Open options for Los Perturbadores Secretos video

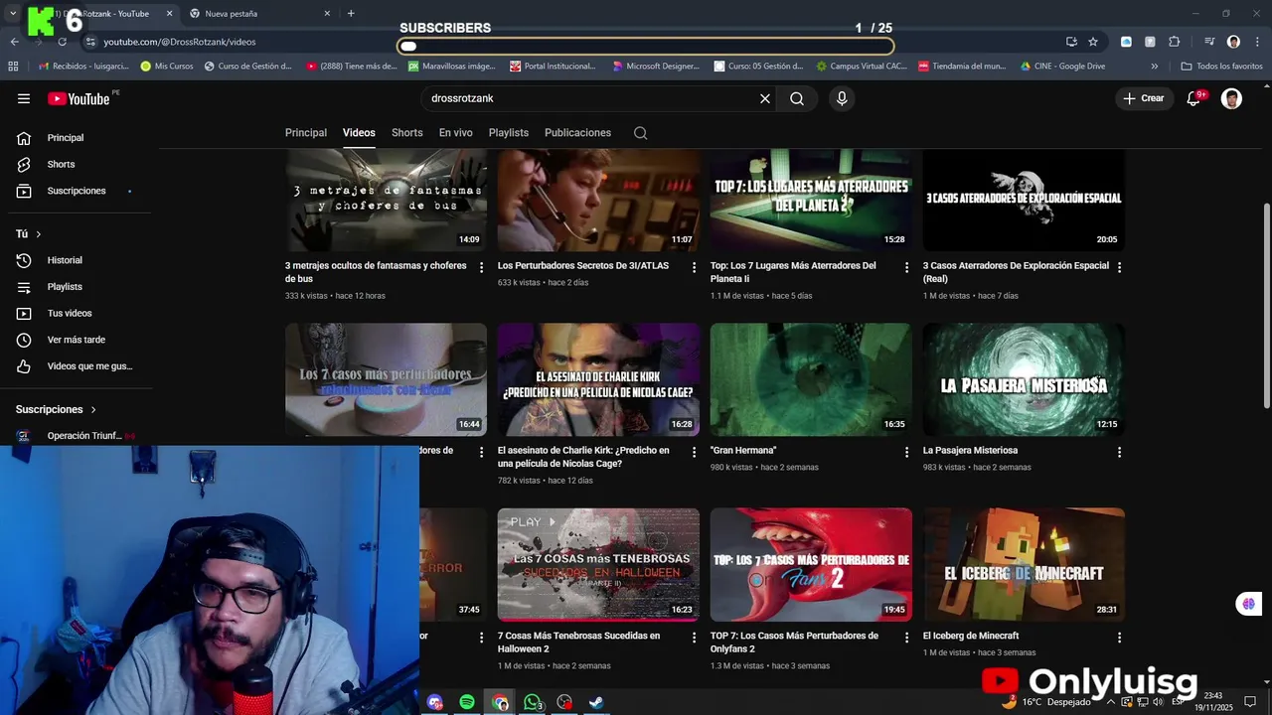tap(694, 267)
